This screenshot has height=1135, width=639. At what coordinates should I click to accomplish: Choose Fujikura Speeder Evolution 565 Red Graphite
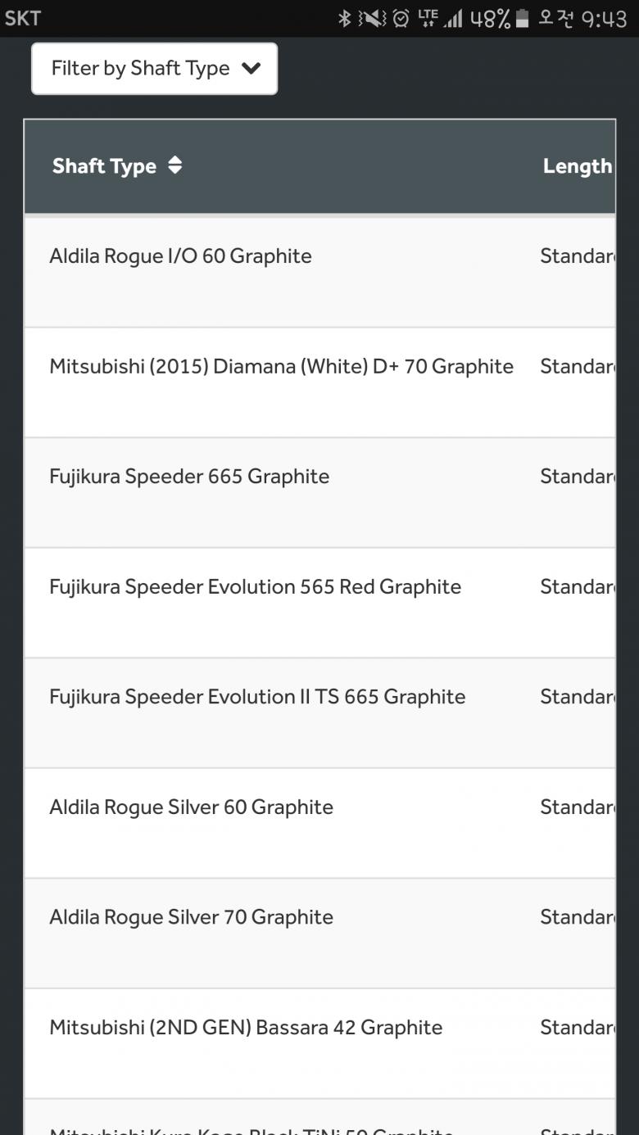[x=255, y=587]
